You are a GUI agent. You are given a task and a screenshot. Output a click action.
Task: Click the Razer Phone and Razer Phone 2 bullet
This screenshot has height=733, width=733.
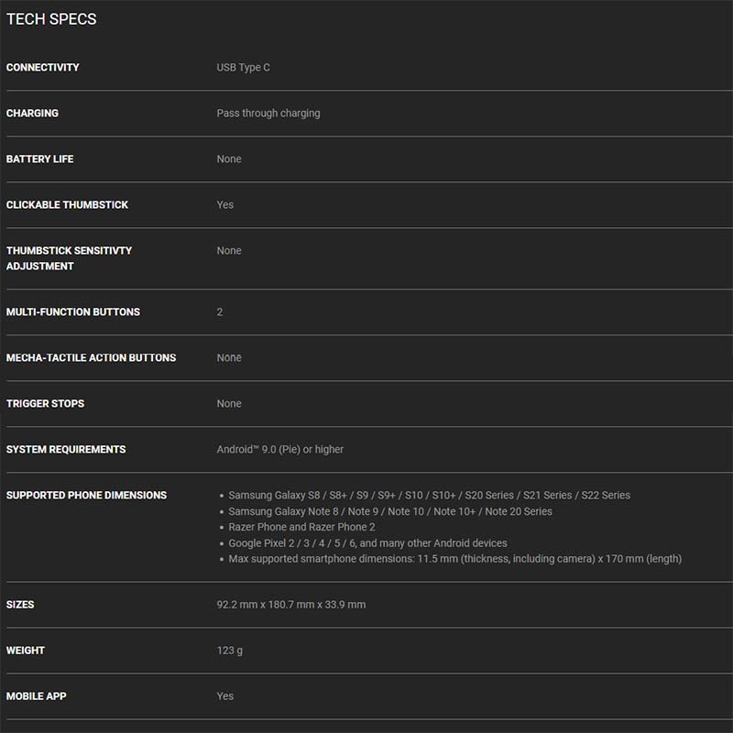click(301, 527)
